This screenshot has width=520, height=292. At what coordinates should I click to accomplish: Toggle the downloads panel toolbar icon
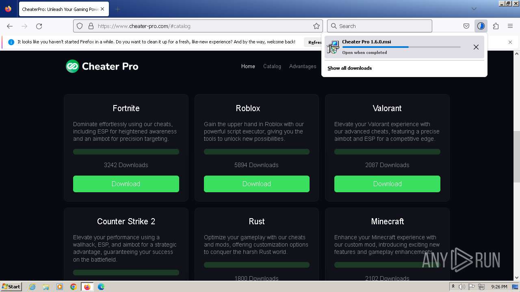pos(481,26)
